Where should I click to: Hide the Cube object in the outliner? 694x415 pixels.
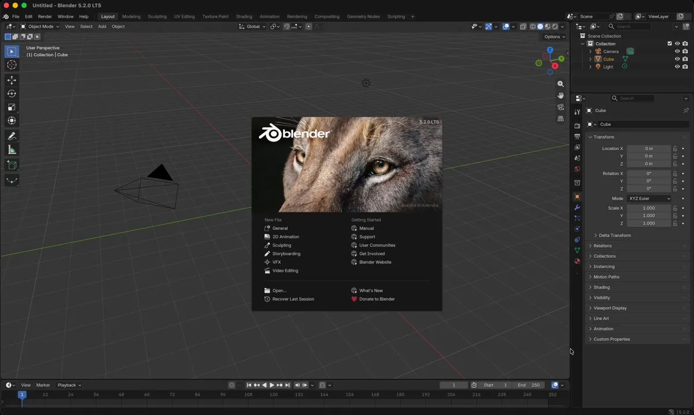677,59
